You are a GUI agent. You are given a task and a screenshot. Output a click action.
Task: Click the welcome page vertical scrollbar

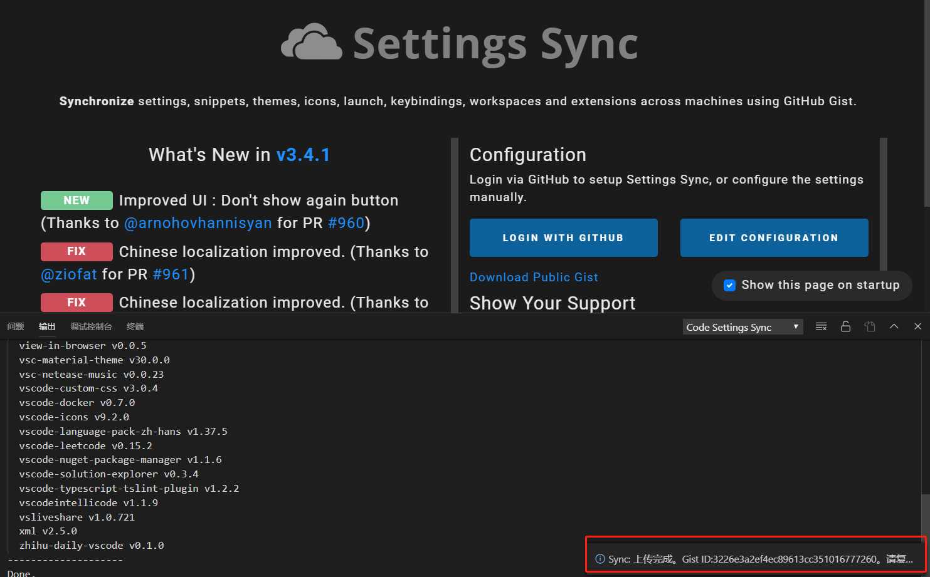927,103
